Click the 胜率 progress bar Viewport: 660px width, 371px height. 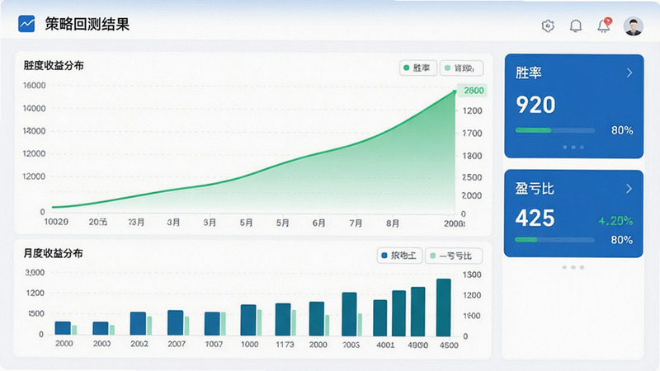[555, 130]
